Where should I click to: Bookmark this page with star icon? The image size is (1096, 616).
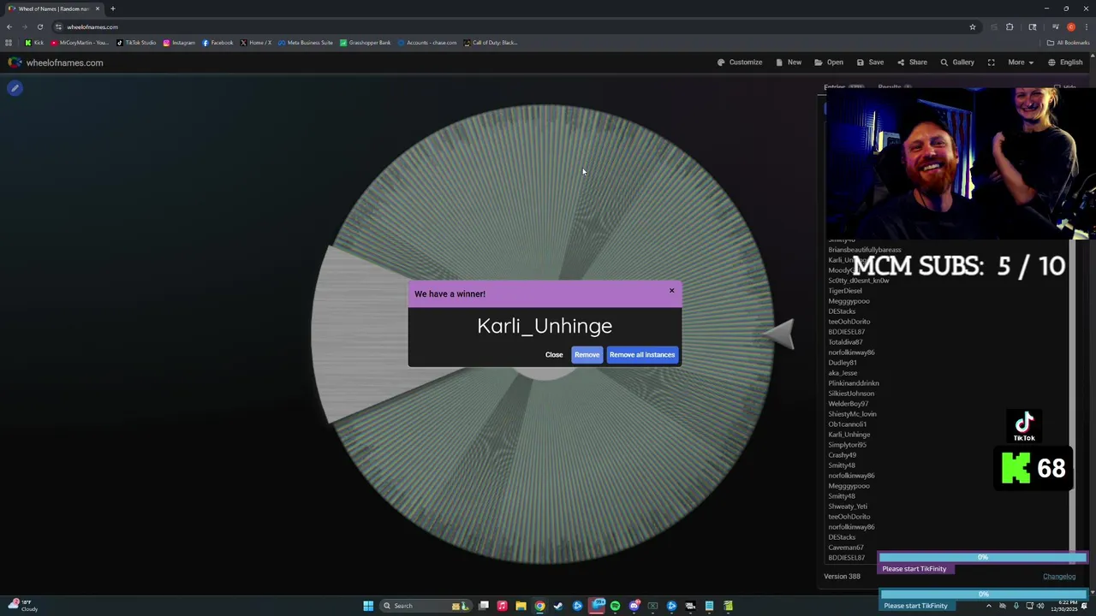973,27
